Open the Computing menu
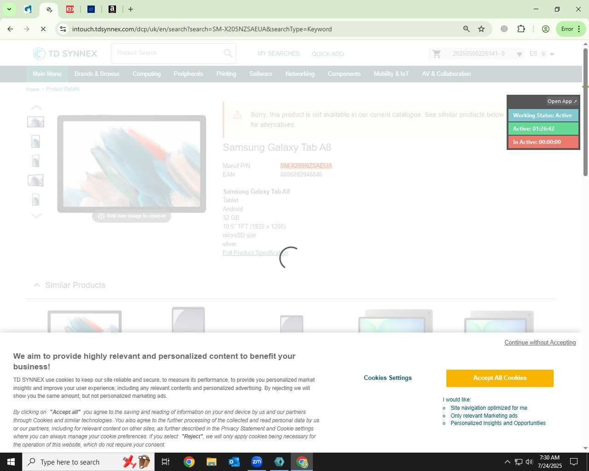 click(147, 74)
